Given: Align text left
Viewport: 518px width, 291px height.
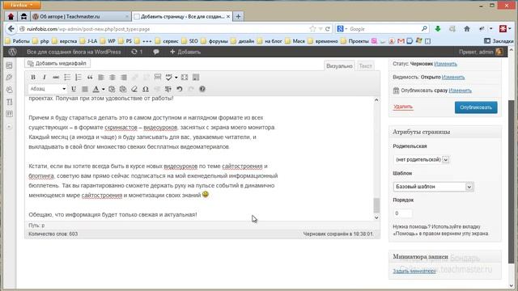Looking at the screenshot, I should coord(101,78).
